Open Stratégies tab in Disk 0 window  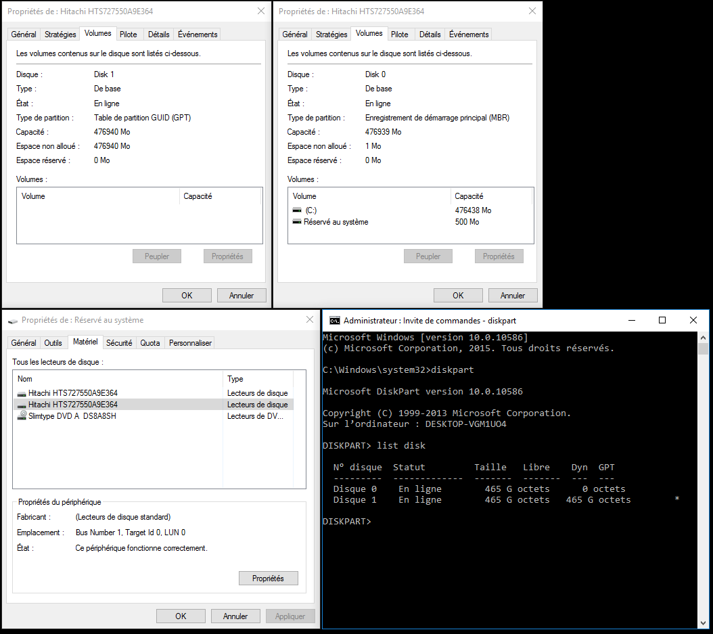tap(331, 34)
